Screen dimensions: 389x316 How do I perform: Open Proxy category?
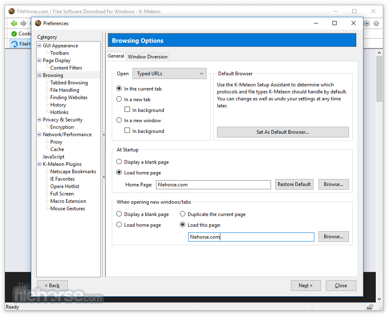pyautogui.click(x=57, y=142)
